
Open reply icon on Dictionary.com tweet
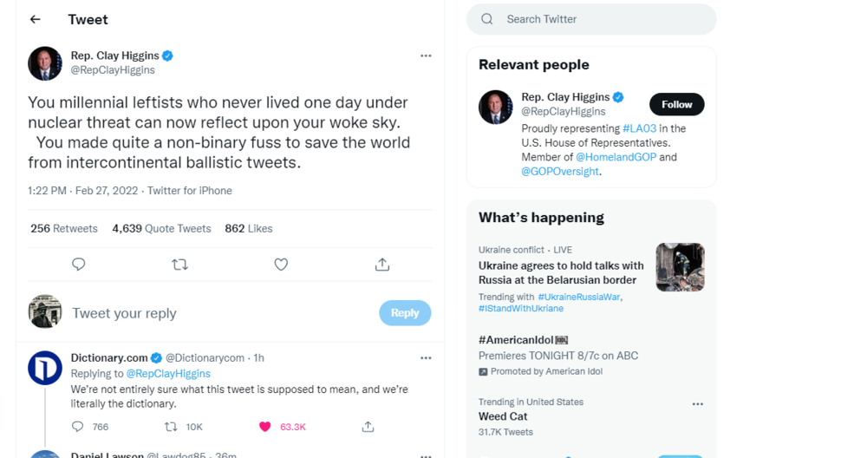coord(78,427)
